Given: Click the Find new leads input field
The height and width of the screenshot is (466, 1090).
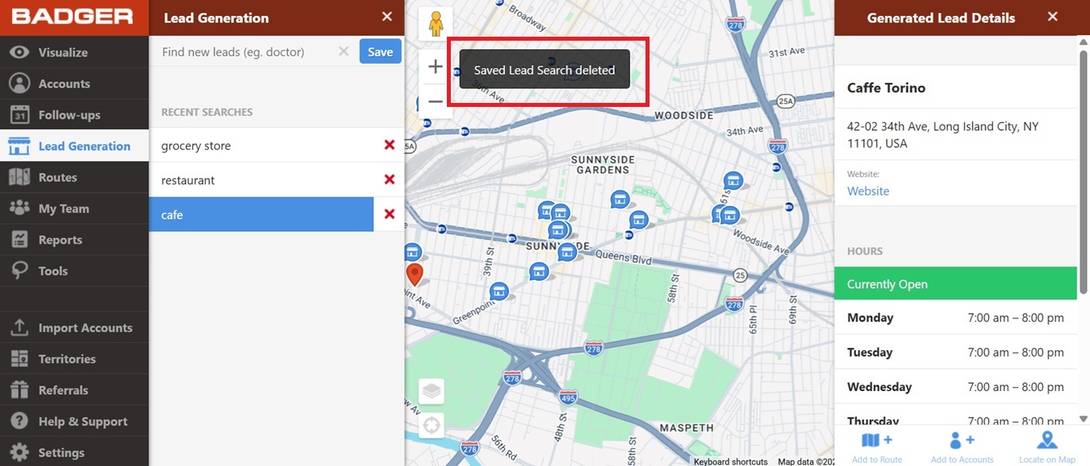Looking at the screenshot, I should tap(243, 52).
